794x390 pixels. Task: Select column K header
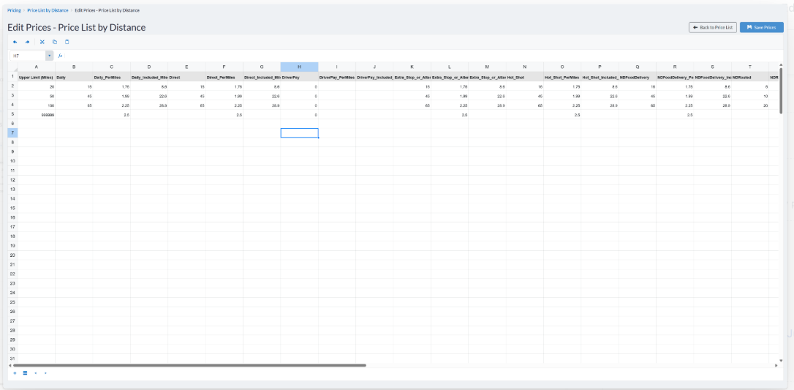click(x=412, y=67)
